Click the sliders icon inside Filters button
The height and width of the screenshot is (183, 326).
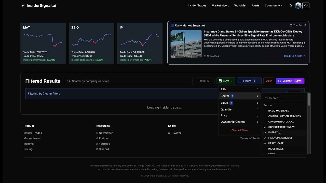240,81
